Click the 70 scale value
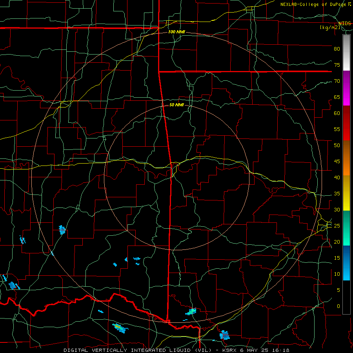Image resolution: width=353 pixels, height=353 pixels. pyautogui.click(x=337, y=81)
